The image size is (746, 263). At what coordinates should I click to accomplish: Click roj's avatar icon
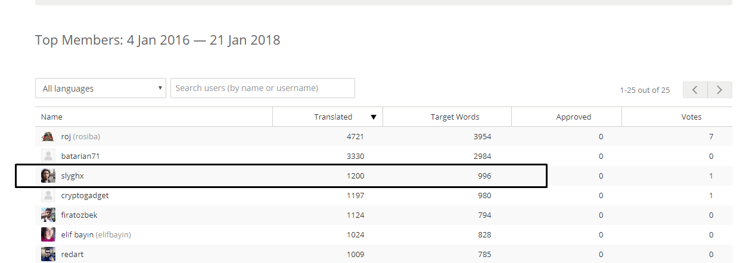[x=48, y=137]
